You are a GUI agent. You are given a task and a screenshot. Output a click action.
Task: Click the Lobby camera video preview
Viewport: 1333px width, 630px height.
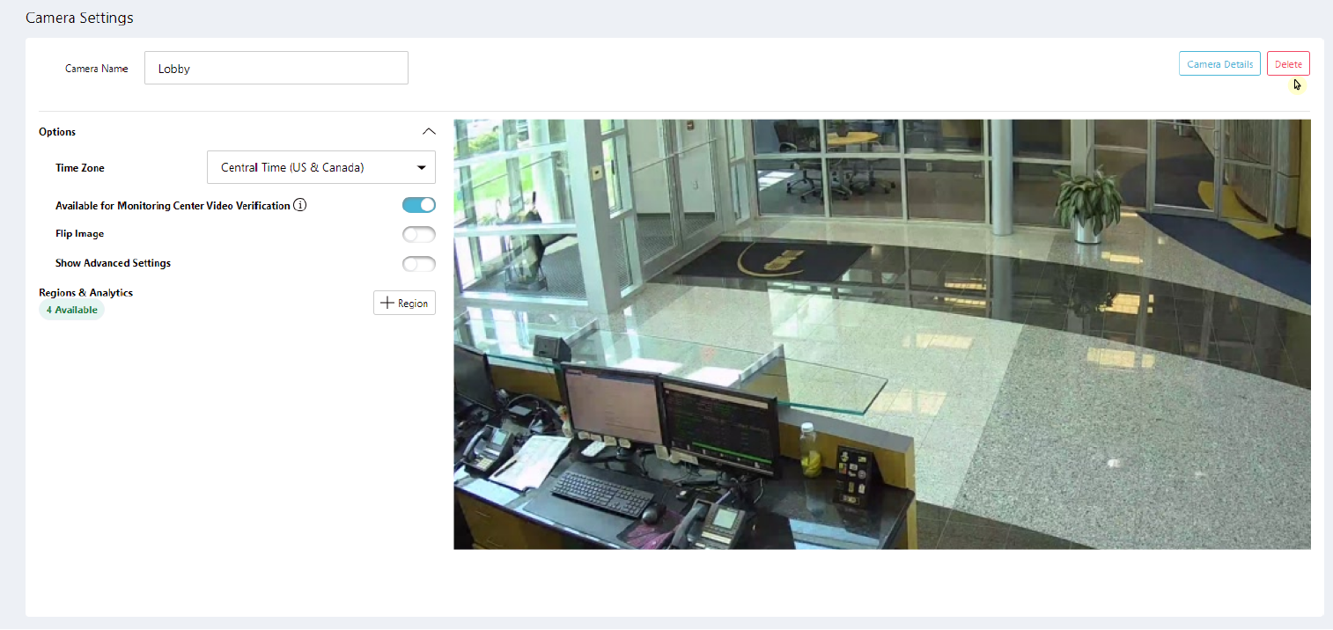881,334
